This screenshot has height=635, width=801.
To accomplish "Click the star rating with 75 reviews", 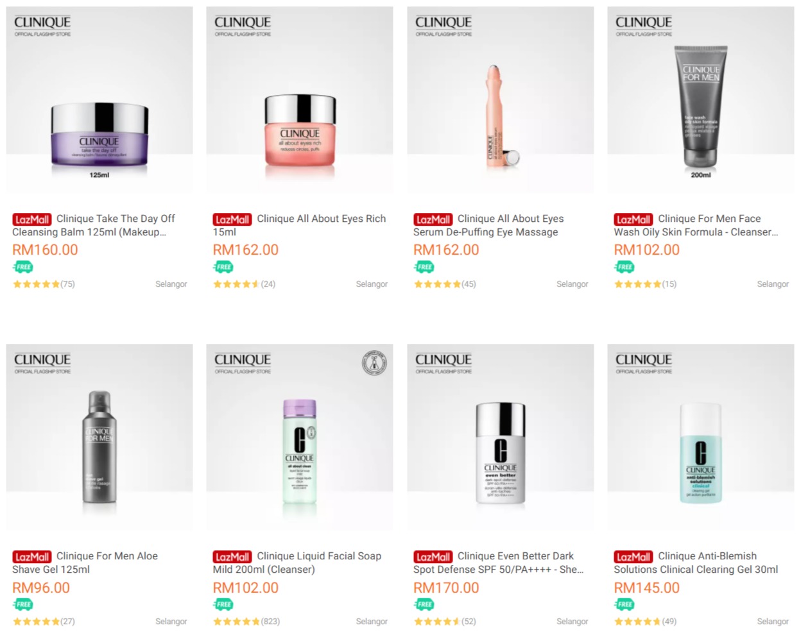I will pos(44,284).
